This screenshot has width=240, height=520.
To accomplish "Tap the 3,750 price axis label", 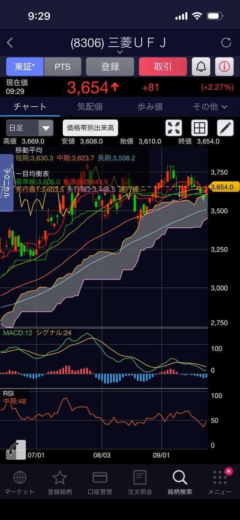I will pos(219,172).
